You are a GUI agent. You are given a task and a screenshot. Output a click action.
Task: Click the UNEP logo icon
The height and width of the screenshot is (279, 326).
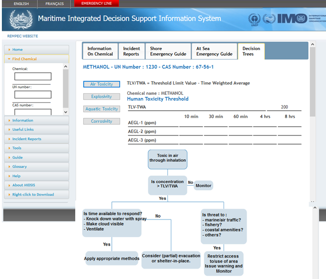tap(254, 19)
